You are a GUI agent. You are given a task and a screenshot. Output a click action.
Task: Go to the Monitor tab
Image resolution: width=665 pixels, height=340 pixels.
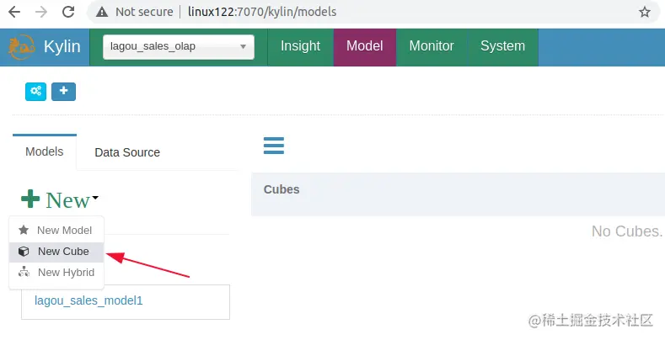coord(432,46)
